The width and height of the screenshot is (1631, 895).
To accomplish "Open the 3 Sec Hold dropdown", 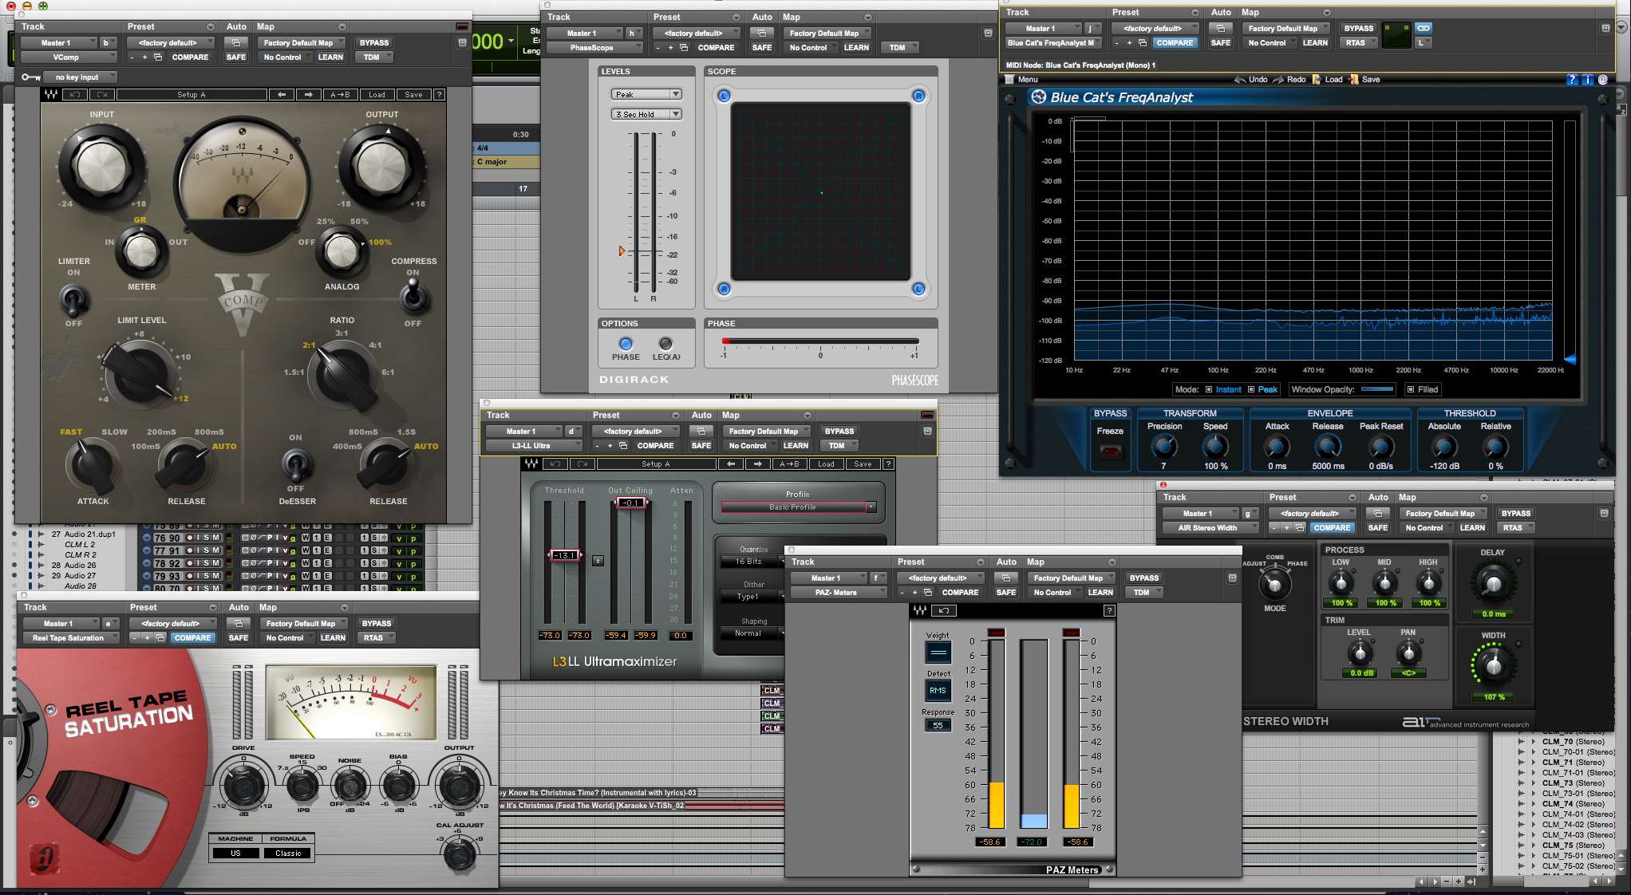I will point(646,114).
